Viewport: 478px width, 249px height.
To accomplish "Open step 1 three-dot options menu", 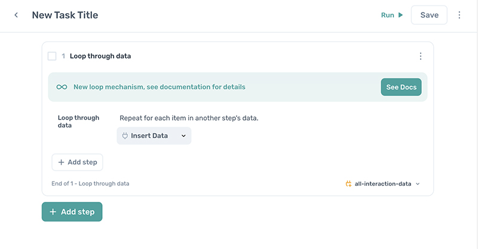I will tap(420, 56).
